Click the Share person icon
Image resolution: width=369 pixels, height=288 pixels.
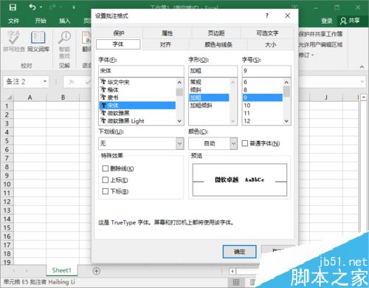[x=343, y=21]
